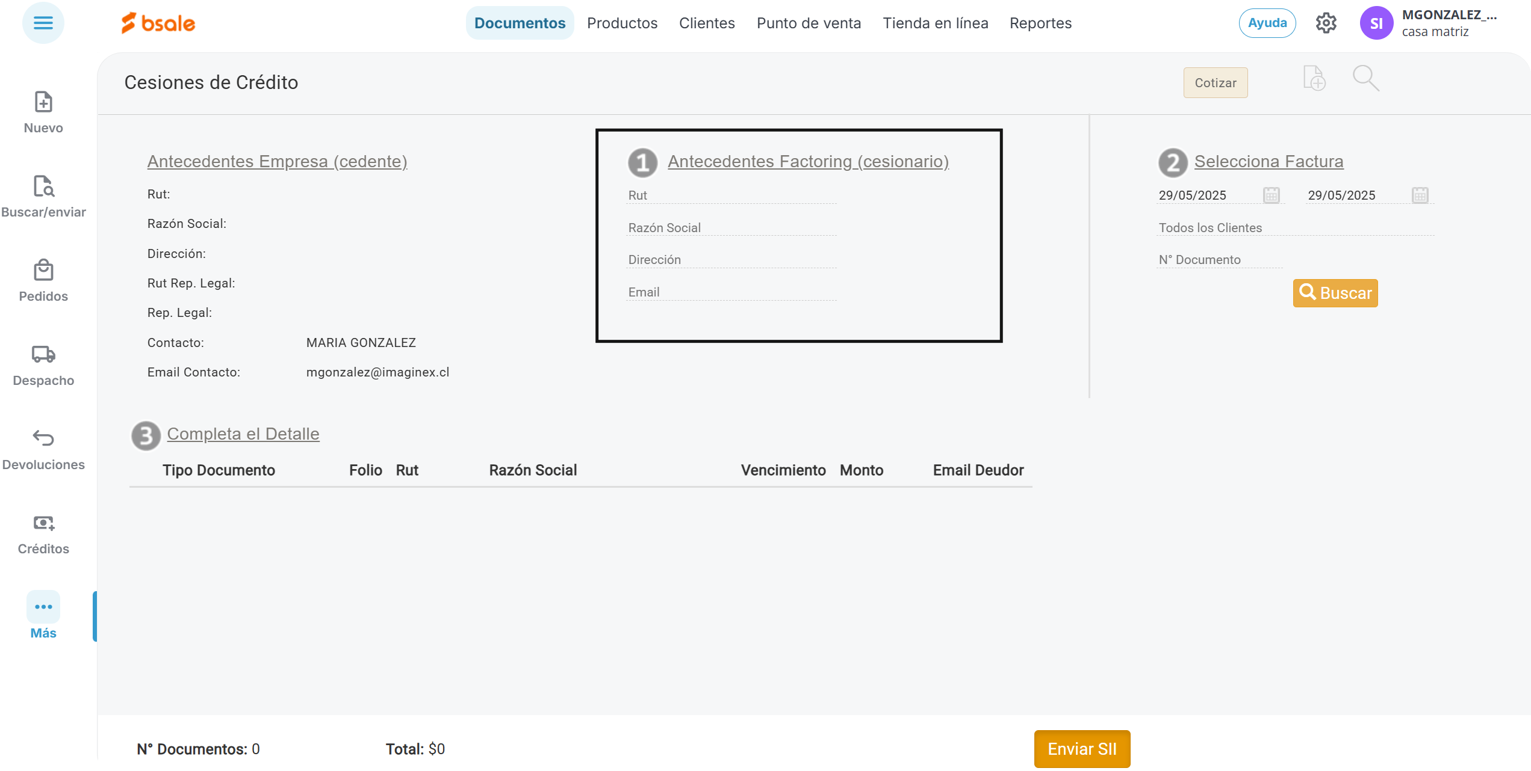Click the new document icon near Cotizar

1314,79
